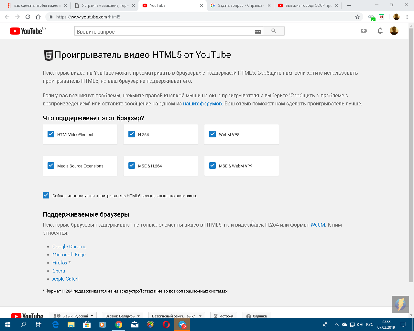Open the YouTube logo home link
Image resolution: width=414 pixels, height=331 pixels.
pyautogui.click(x=26, y=31)
